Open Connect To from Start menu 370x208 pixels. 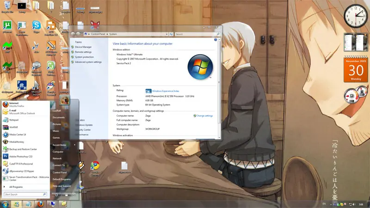click(59, 165)
